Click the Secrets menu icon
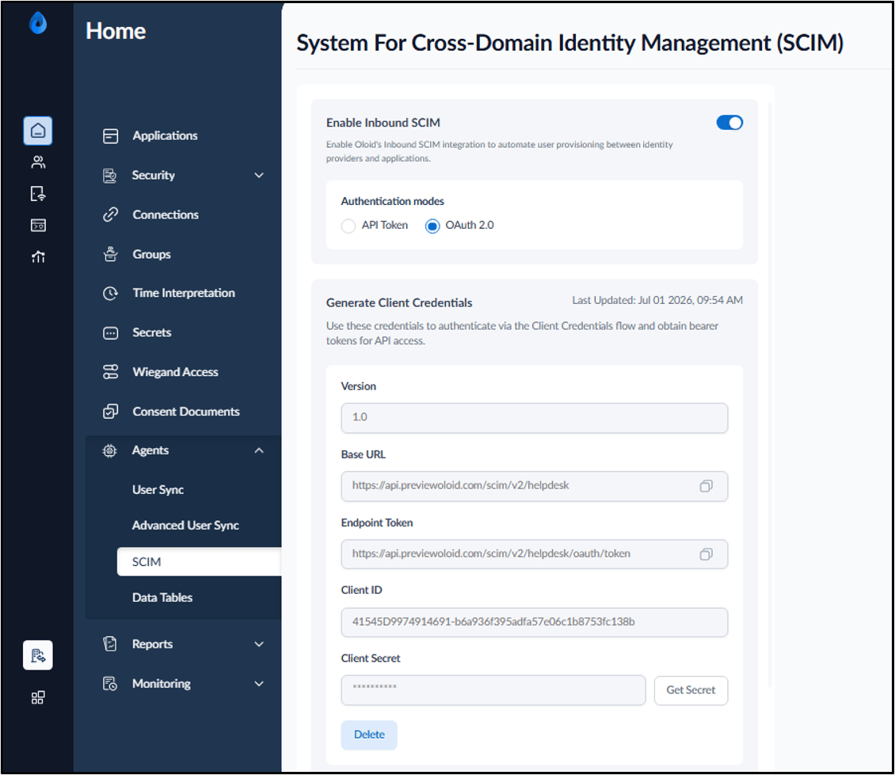The width and height of the screenshot is (895, 775). pyautogui.click(x=110, y=332)
